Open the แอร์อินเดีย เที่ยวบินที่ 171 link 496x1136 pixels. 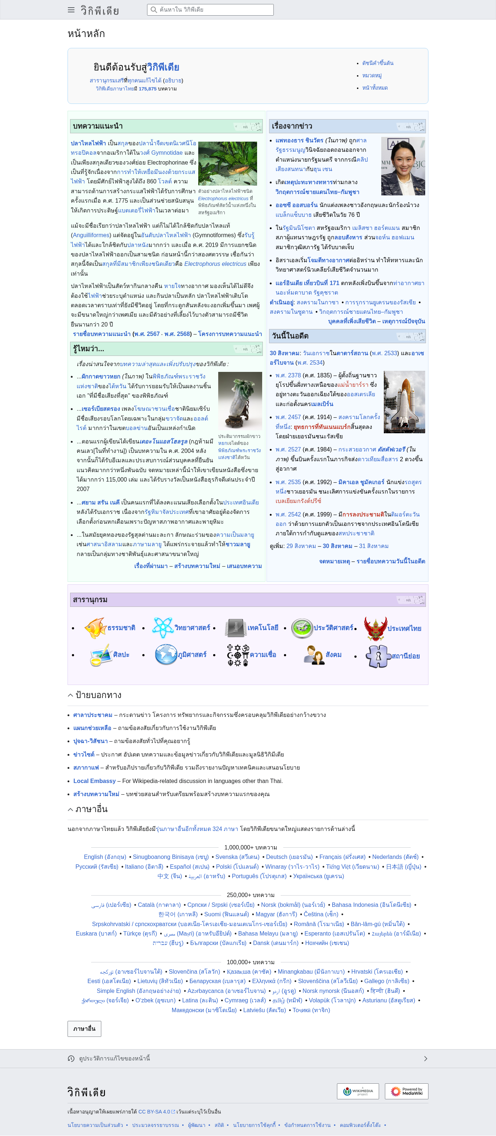click(307, 283)
